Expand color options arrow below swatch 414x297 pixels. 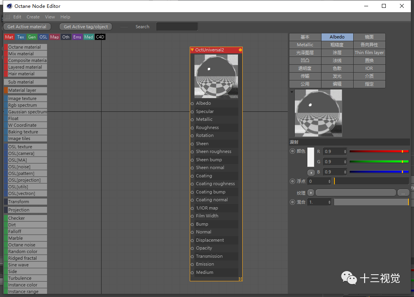click(x=311, y=173)
